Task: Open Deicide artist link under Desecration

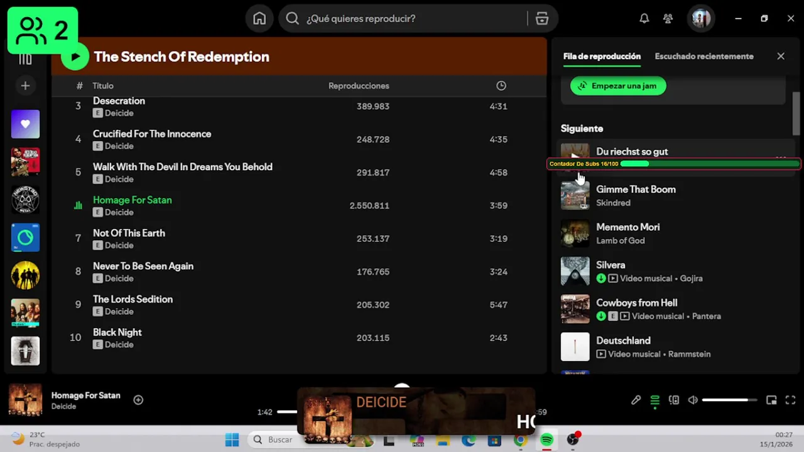Action: (119, 113)
